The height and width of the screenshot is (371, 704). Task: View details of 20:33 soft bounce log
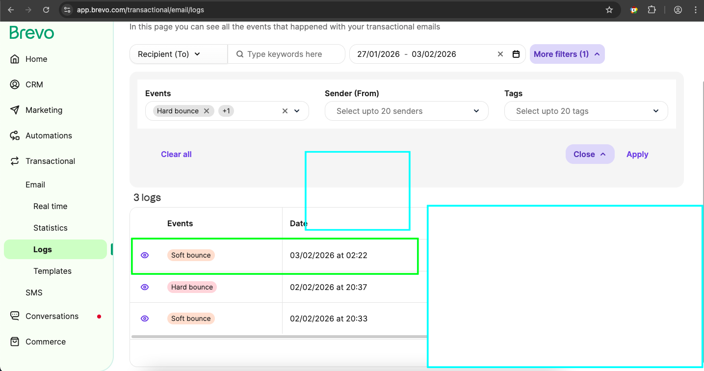pyautogui.click(x=145, y=318)
